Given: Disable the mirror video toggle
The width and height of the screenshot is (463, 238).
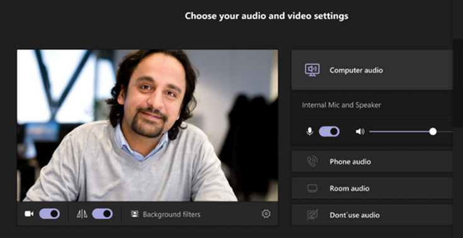Looking at the screenshot, I should [x=102, y=213].
